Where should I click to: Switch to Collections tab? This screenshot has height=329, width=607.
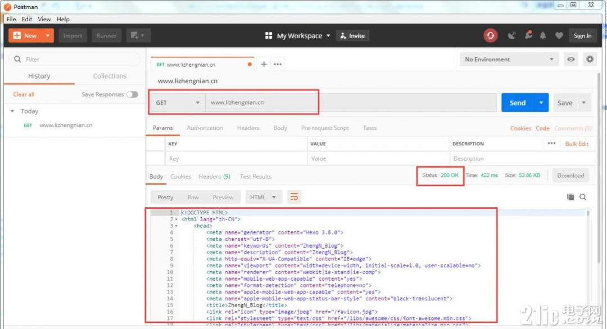110,76
